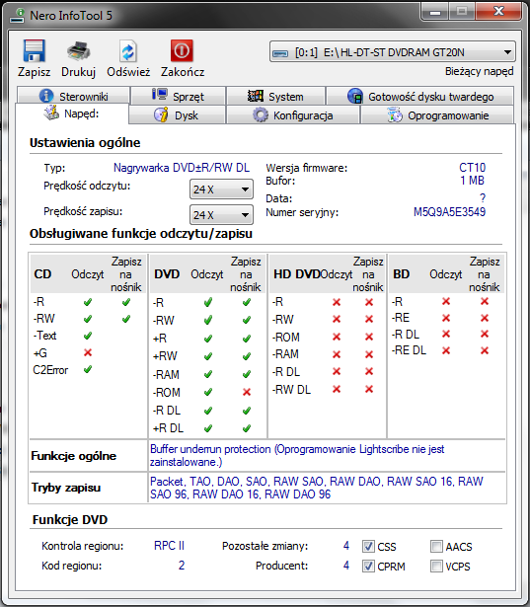530x607 pixels.
Task: Click the Buffer underrun protection text
Action: coord(297,456)
